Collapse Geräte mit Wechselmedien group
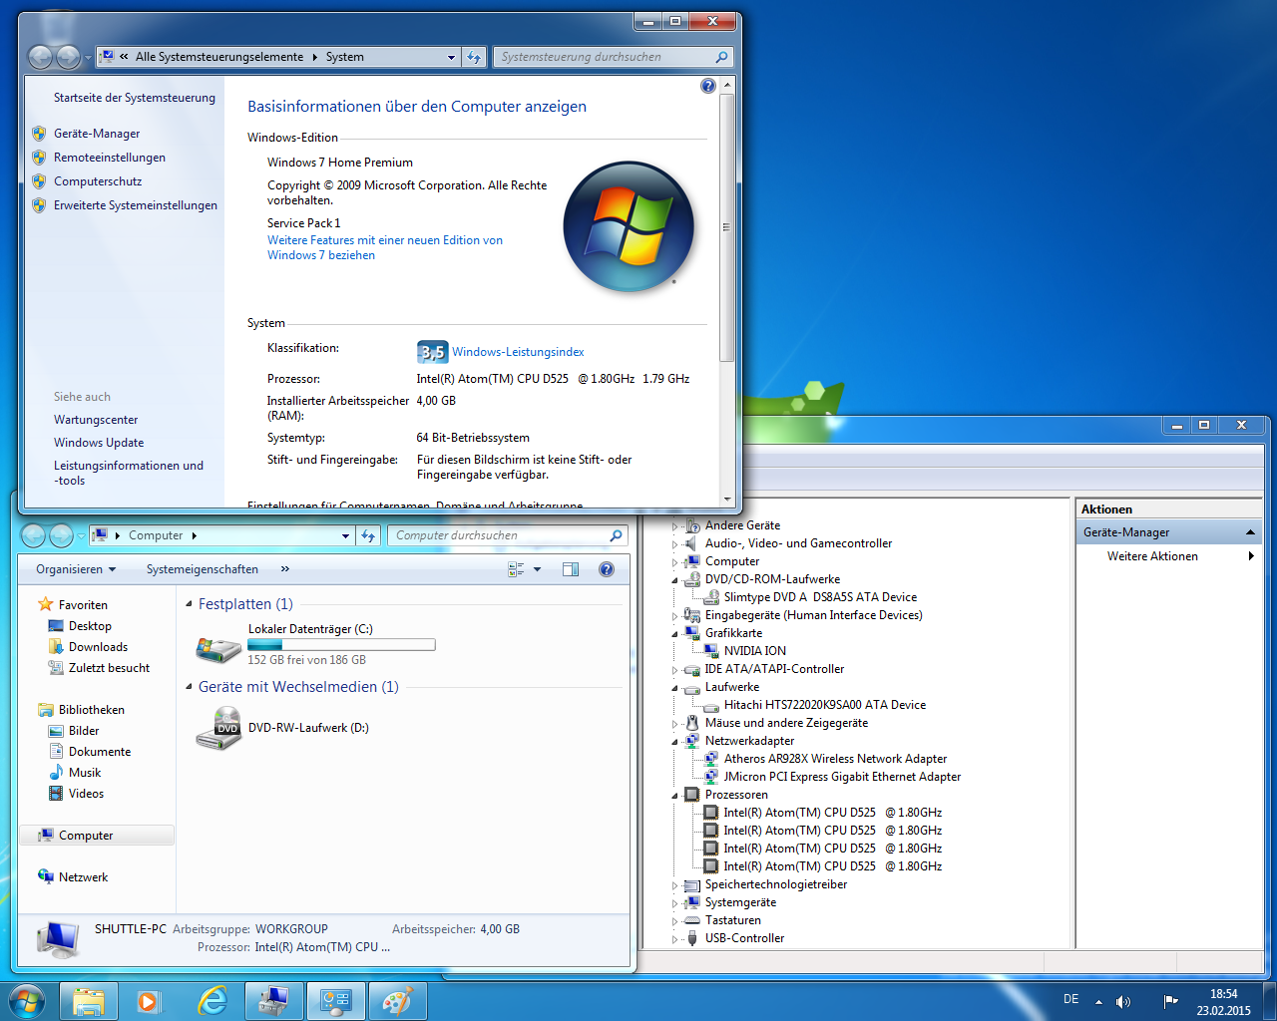This screenshot has width=1277, height=1021. (189, 687)
